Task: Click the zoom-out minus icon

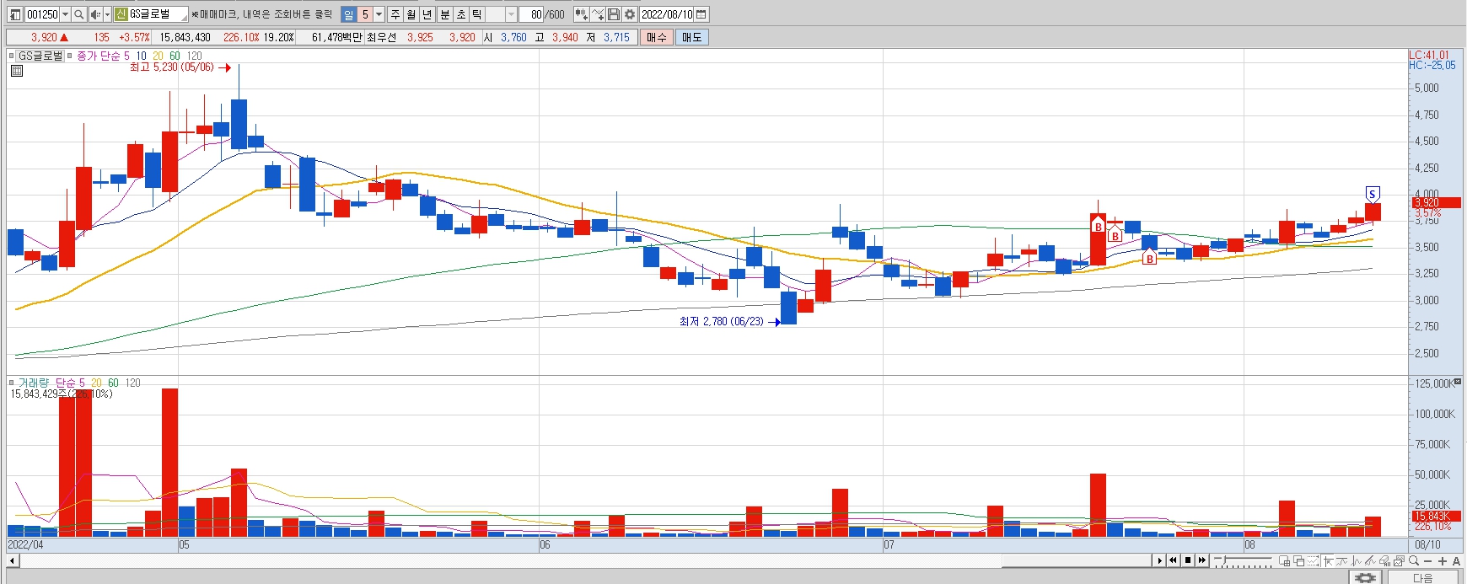Action: (x=1428, y=561)
